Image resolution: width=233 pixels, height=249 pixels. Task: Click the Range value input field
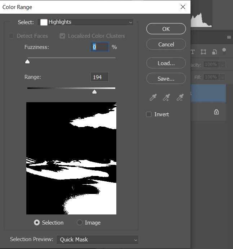pyautogui.click(x=99, y=77)
